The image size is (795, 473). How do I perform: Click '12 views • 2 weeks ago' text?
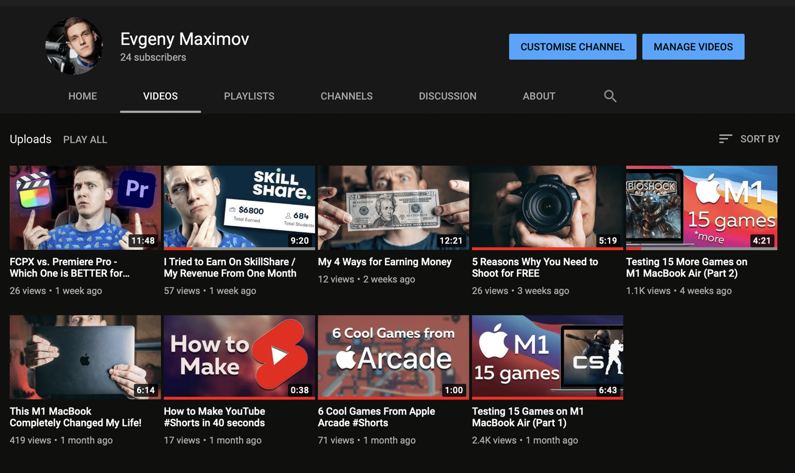(x=366, y=279)
